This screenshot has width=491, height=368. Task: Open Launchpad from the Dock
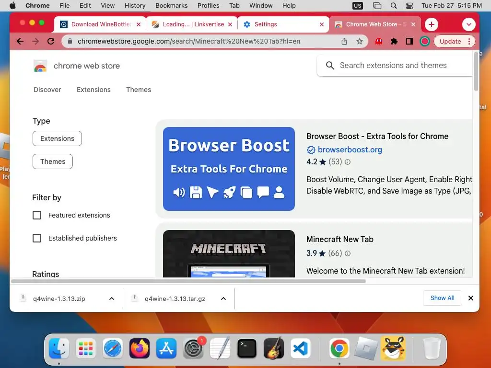click(86, 348)
